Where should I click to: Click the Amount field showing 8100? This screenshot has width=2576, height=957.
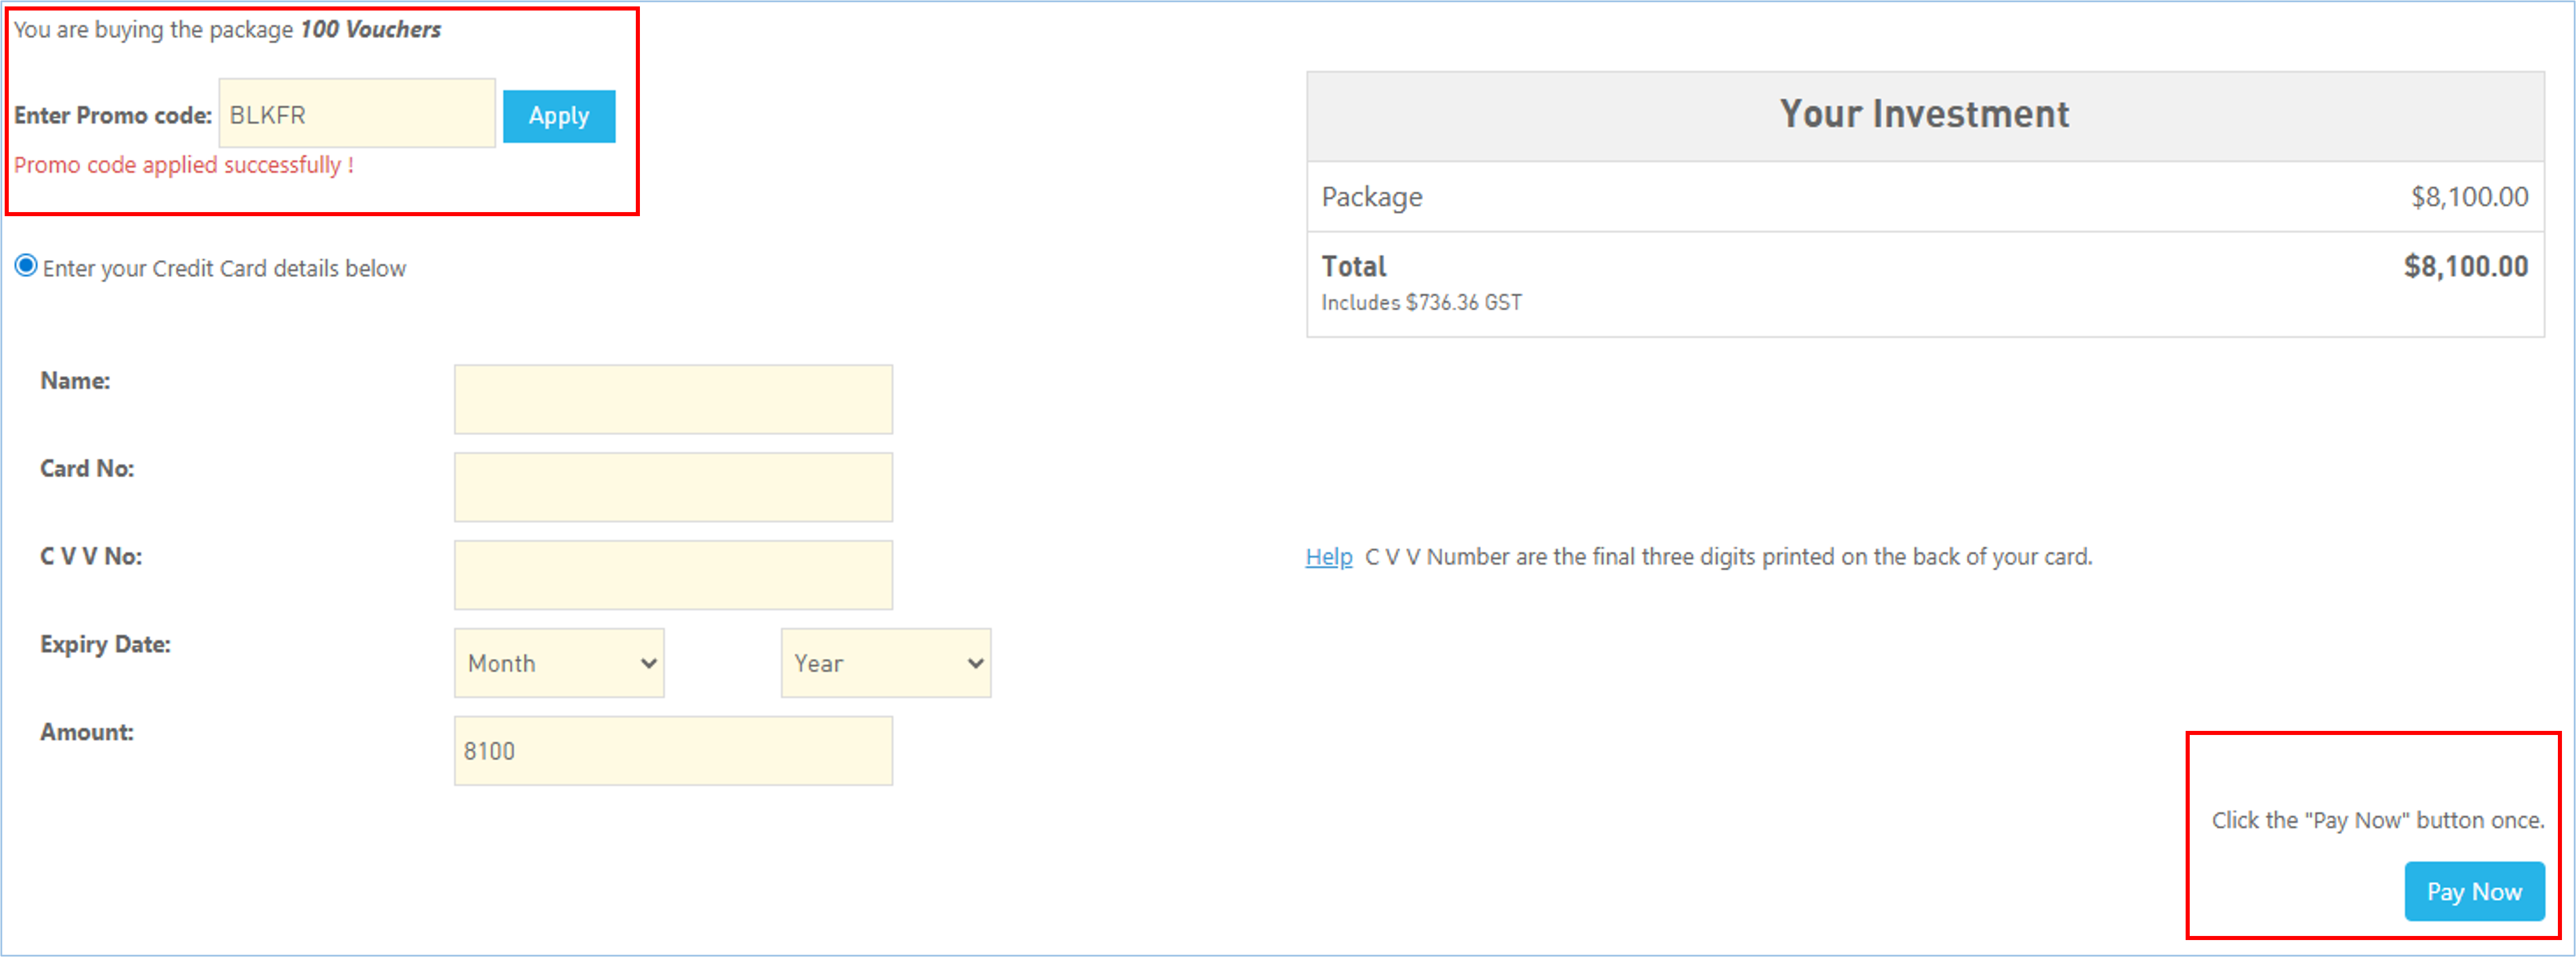click(672, 750)
